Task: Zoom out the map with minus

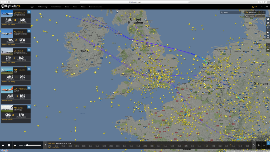Action: tap(268, 49)
